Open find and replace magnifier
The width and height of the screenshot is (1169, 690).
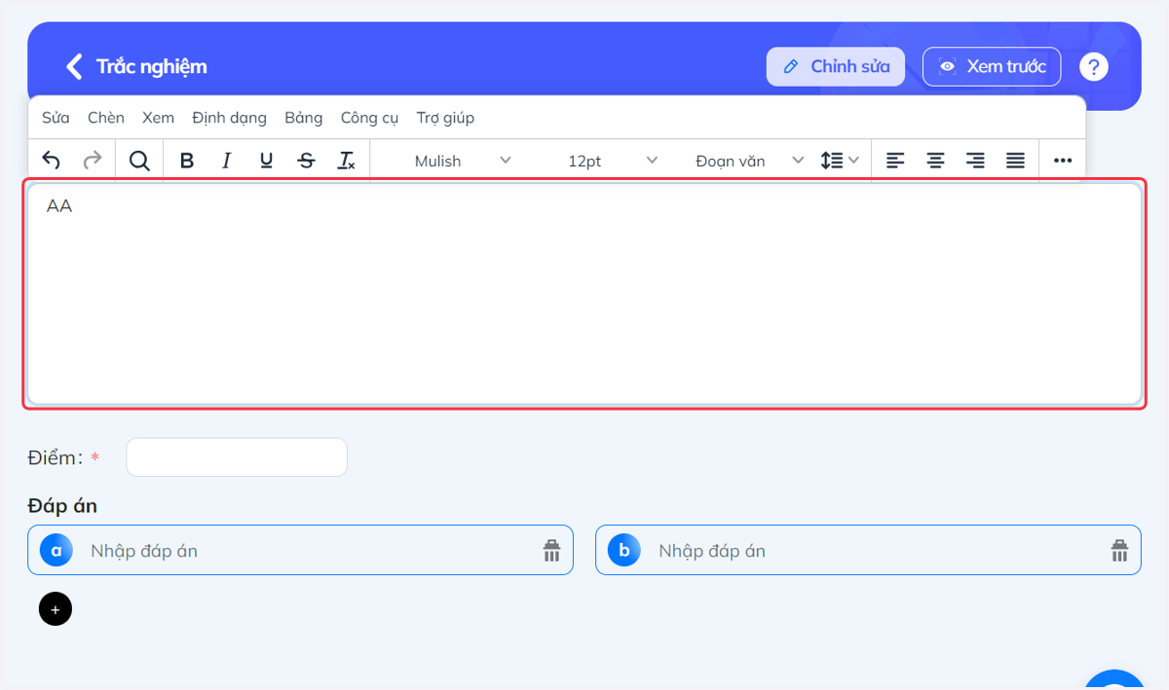(x=139, y=161)
